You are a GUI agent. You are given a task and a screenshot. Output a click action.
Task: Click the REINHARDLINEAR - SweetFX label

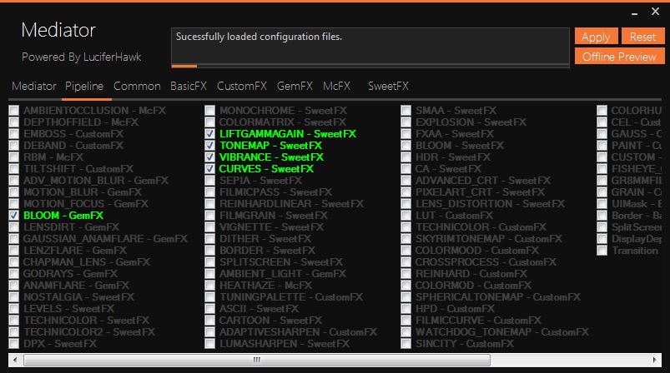click(x=291, y=204)
